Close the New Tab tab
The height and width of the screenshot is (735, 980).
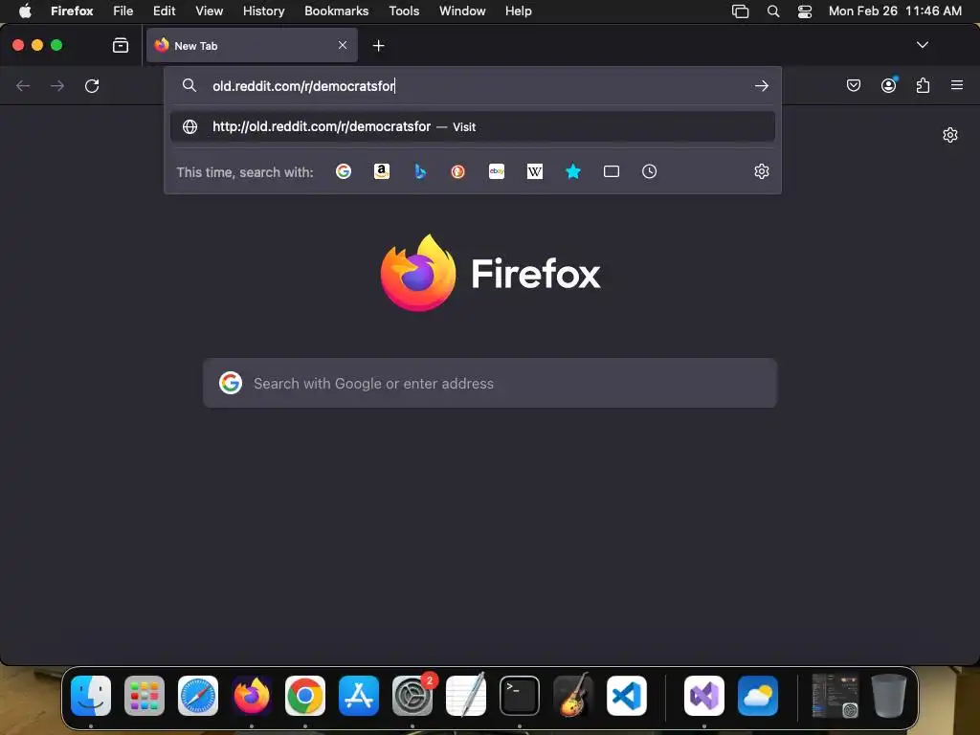(343, 45)
